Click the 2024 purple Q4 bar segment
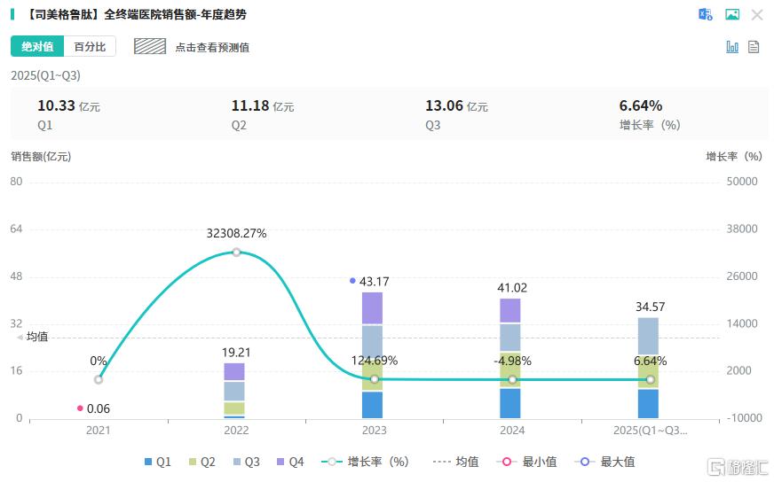This screenshot has height=482, width=774. pyautogui.click(x=509, y=310)
